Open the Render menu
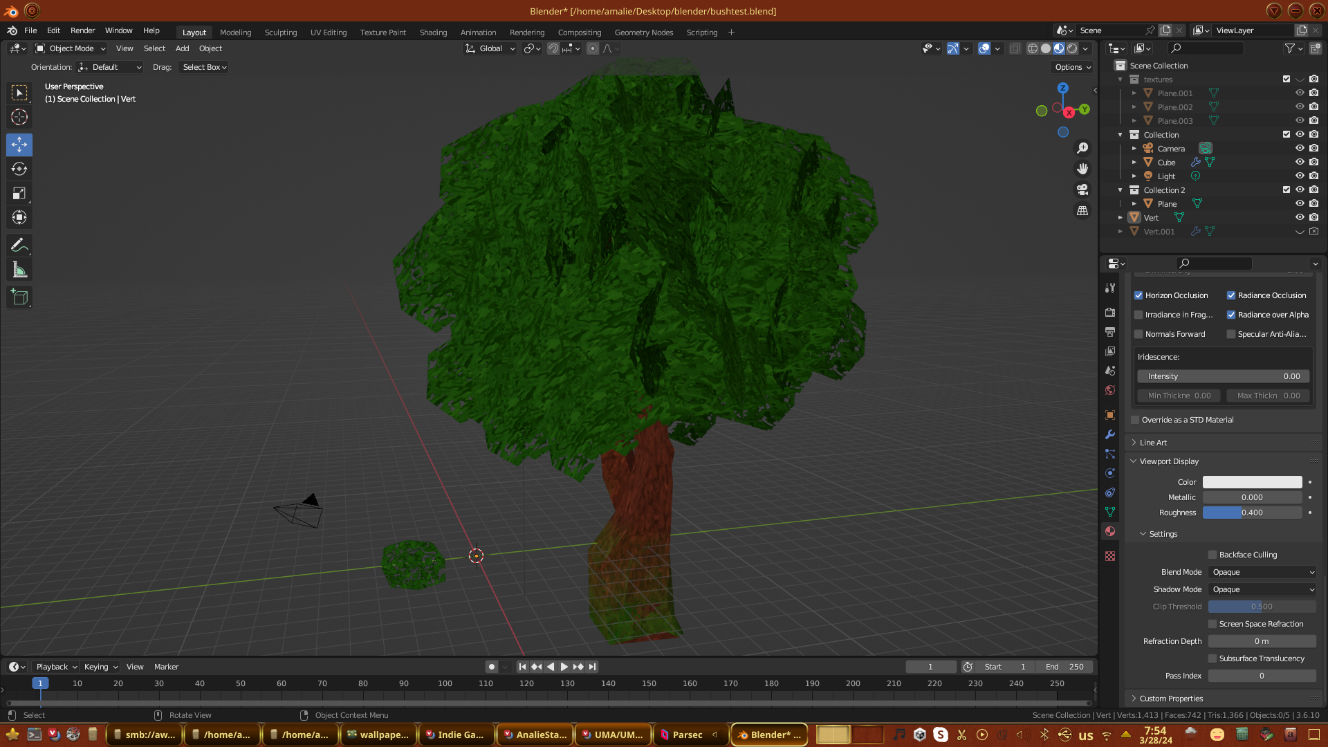 82,30
